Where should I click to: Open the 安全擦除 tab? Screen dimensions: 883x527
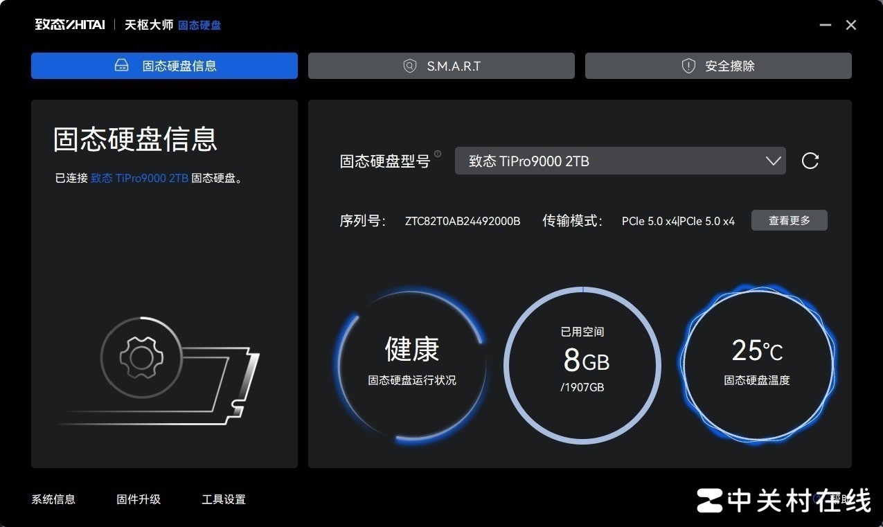coord(718,66)
